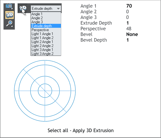Select the Zoom tool magnifier icon

pos(9,24)
